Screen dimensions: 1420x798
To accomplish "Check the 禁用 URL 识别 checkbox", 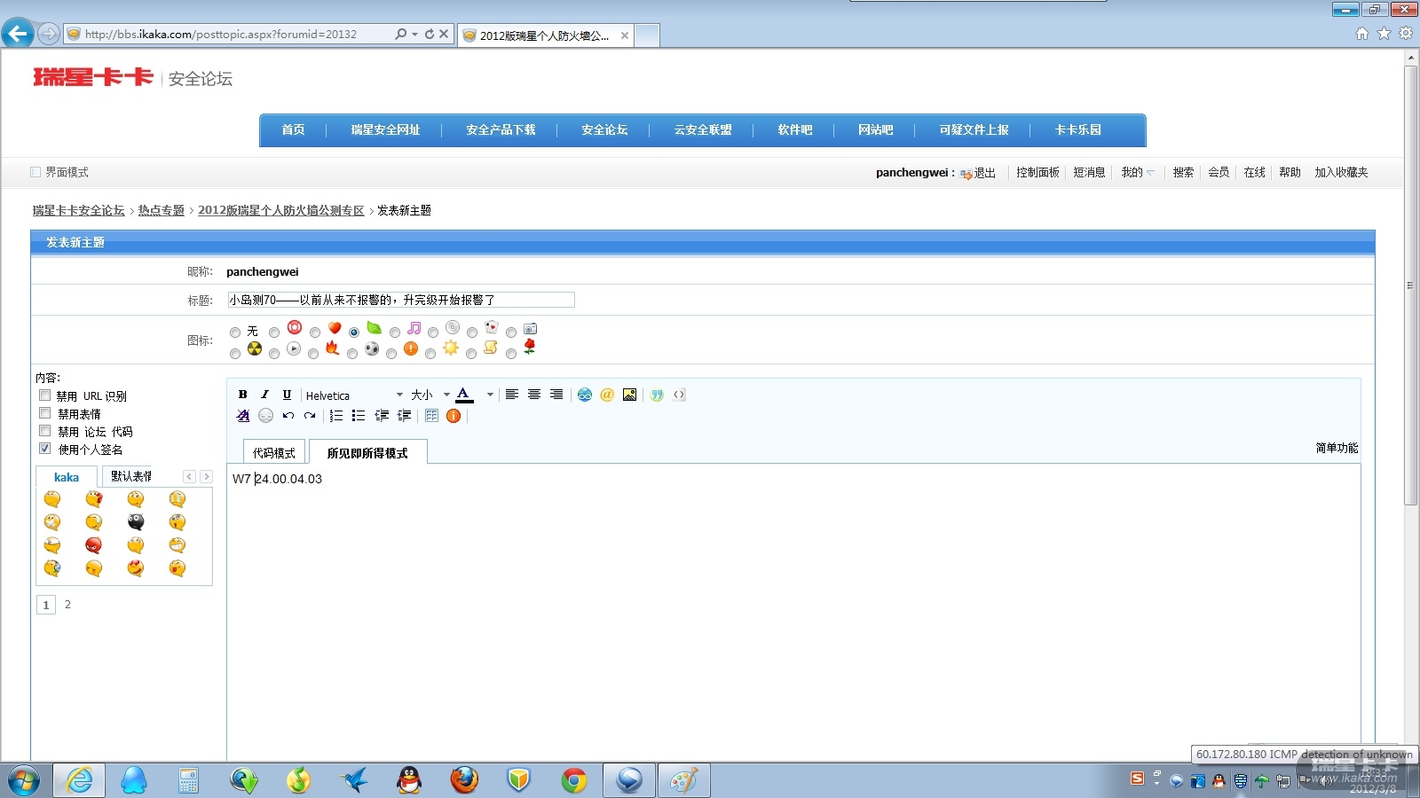I will click(44, 395).
